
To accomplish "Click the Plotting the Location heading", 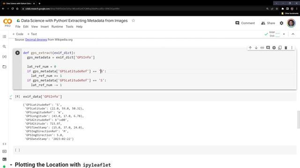I will pyautogui.click(x=63, y=165).
